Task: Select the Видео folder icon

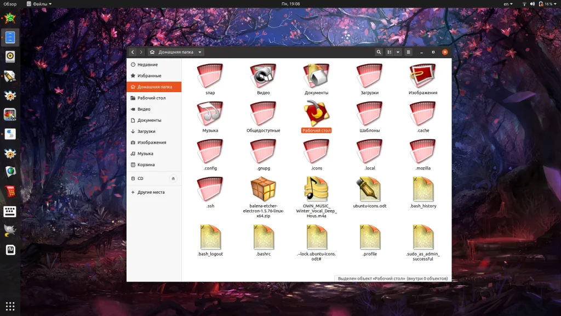Action: click(263, 76)
